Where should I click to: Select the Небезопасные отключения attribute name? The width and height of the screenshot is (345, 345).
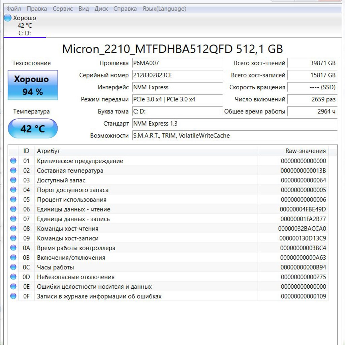click(76, 277)
